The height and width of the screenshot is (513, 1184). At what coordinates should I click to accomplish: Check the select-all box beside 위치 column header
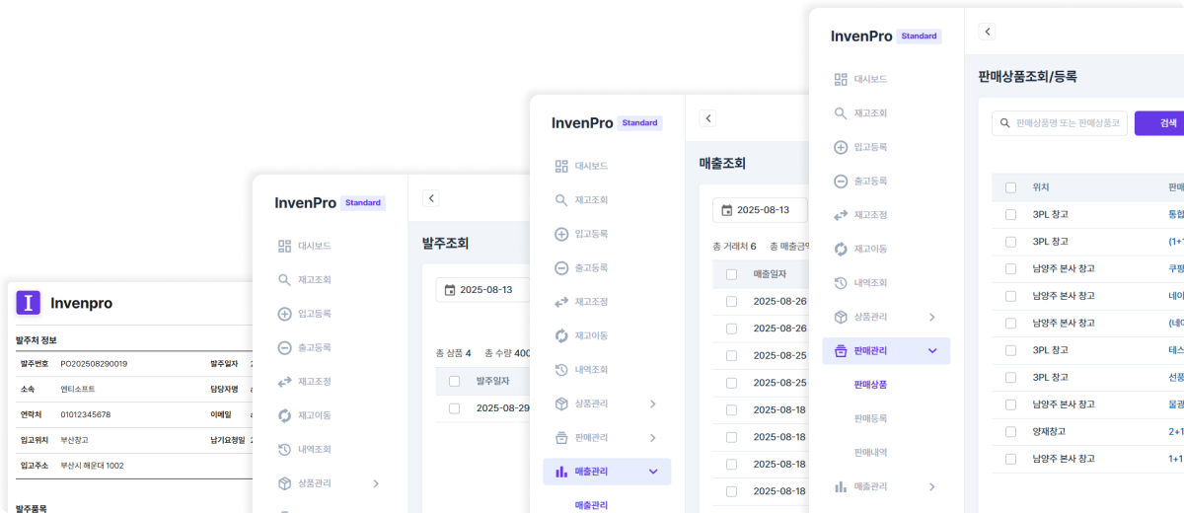tap(1010, 187)
